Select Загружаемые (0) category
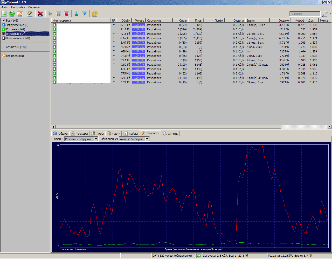Image resolution: width=332 pixels, height=259 pixels. click(x=17, y=25)
